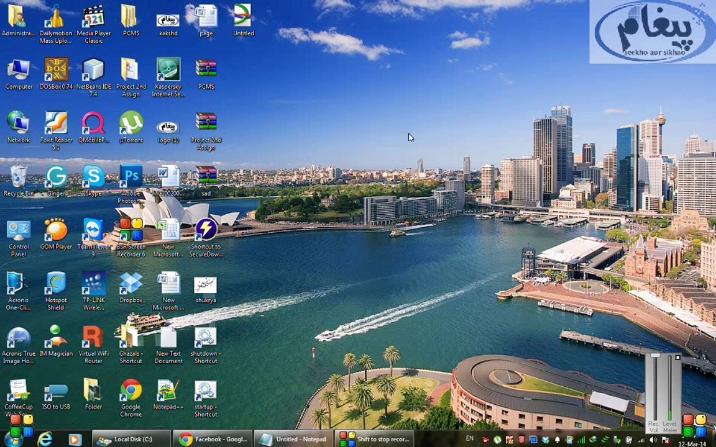Open Internet Explorer from the taskbar
Screen dimensions: 716x447
click(x=45, y=440)
